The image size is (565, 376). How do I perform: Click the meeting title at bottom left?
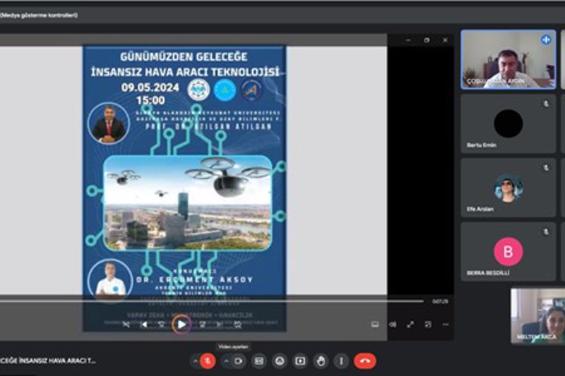pyautogui.click(x=48, y=361)
